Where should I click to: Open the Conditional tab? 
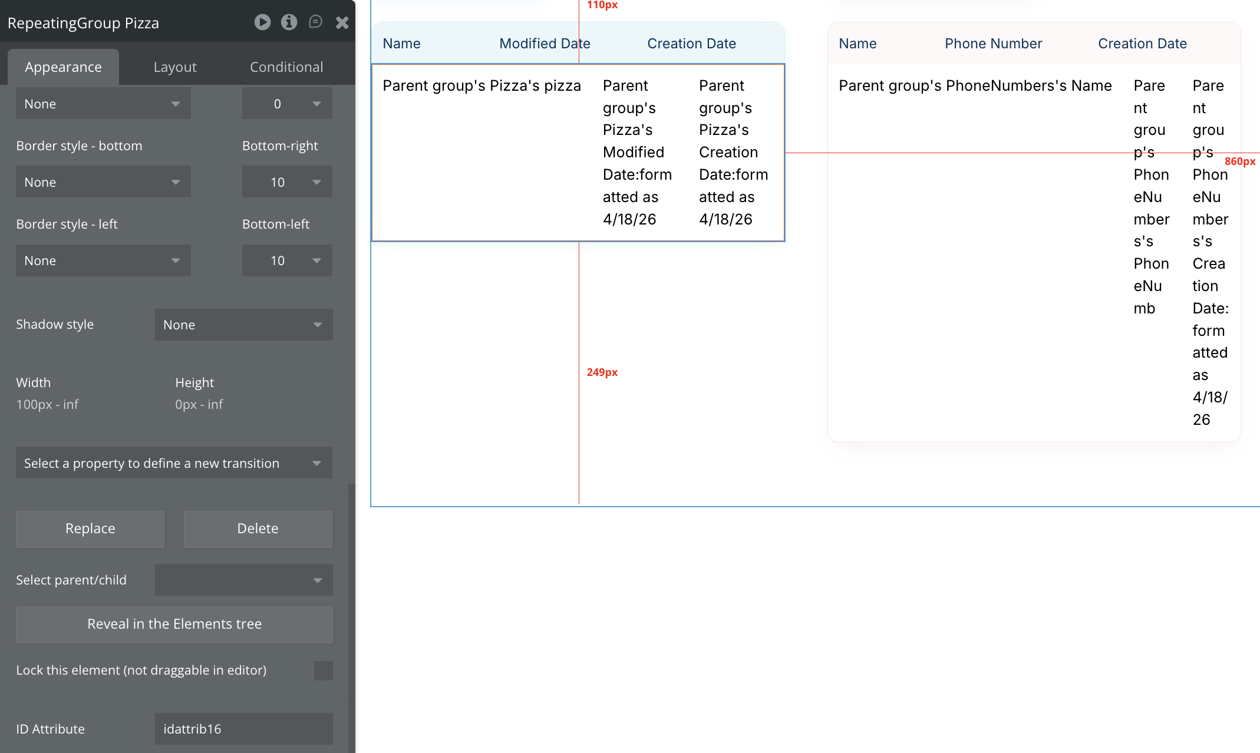coord(286,67)
